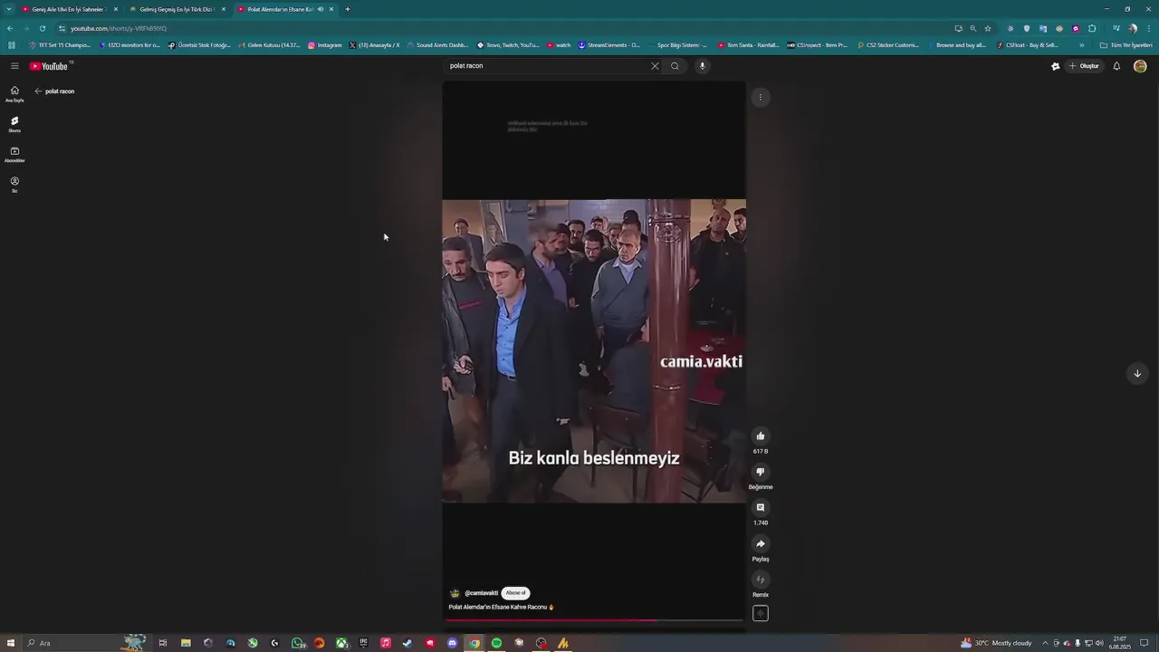The width and height of the screenshot is (1159, 652).
Task: Open Steam from the taskbar
Action: (407, 643)
